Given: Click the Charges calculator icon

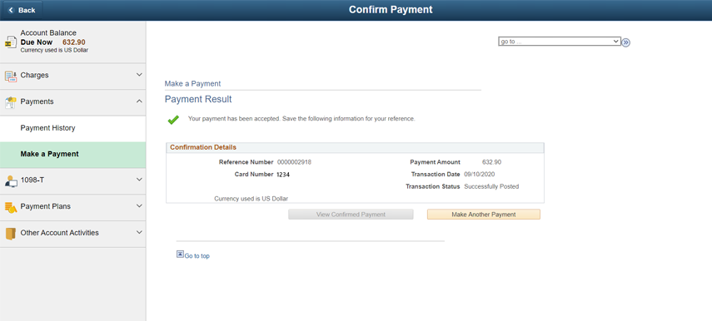Looking at the screenshot, I should [11, 77].
